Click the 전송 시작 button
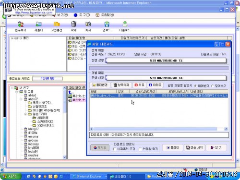Screen dimensions: 240x180 194,147
